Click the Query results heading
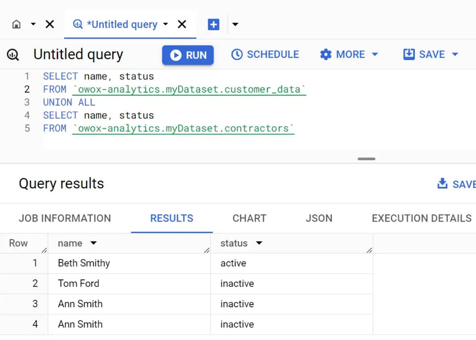The height and width of the screenshot is (340, 476). [x=61, y=184]
